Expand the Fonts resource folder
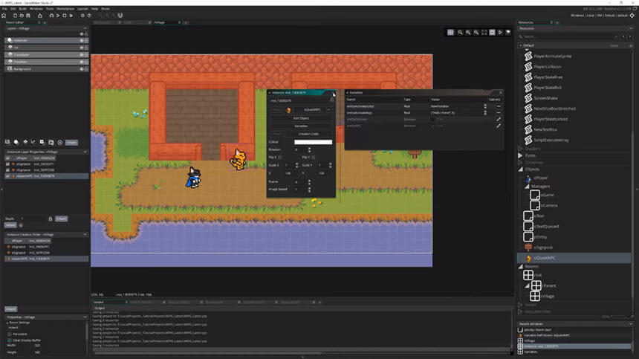The height and width of the screenshot is (359, 639). coord(520,155)
